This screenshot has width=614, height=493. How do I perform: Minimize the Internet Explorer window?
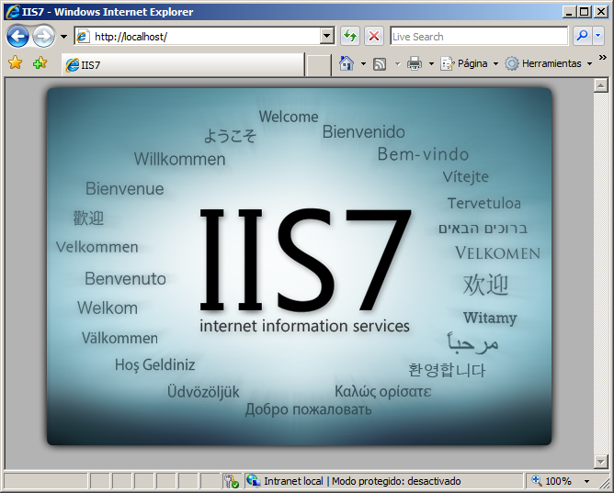pyautogui.click(x=569, y=12)
